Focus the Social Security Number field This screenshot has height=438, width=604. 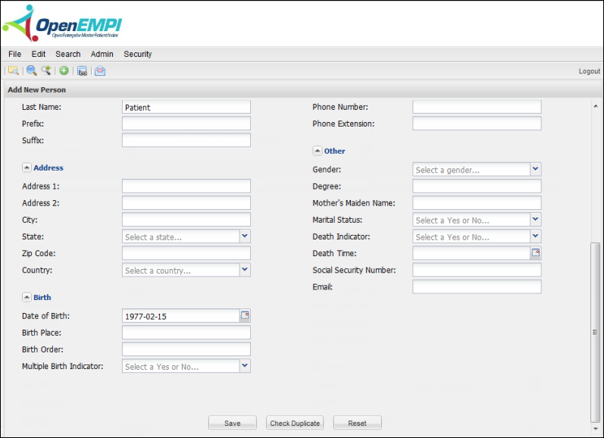477,270
